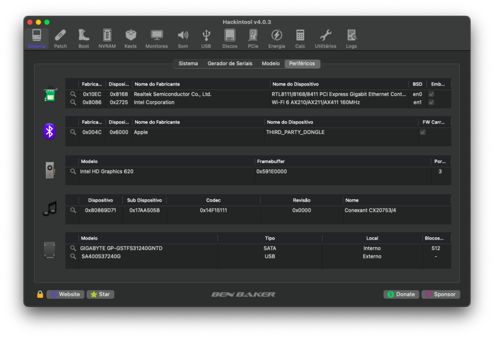
Task: Switch to the Gerador de Seriais tab
Action: 230,64
